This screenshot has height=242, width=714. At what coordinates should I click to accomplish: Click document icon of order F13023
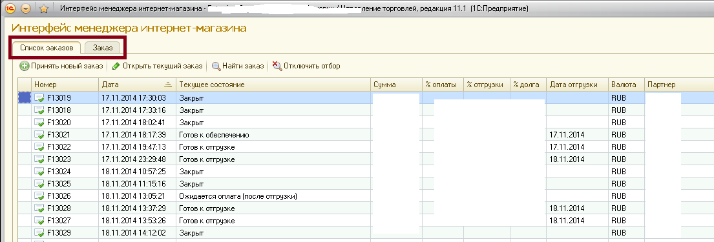pyautogui.click(x=39, y=159)
